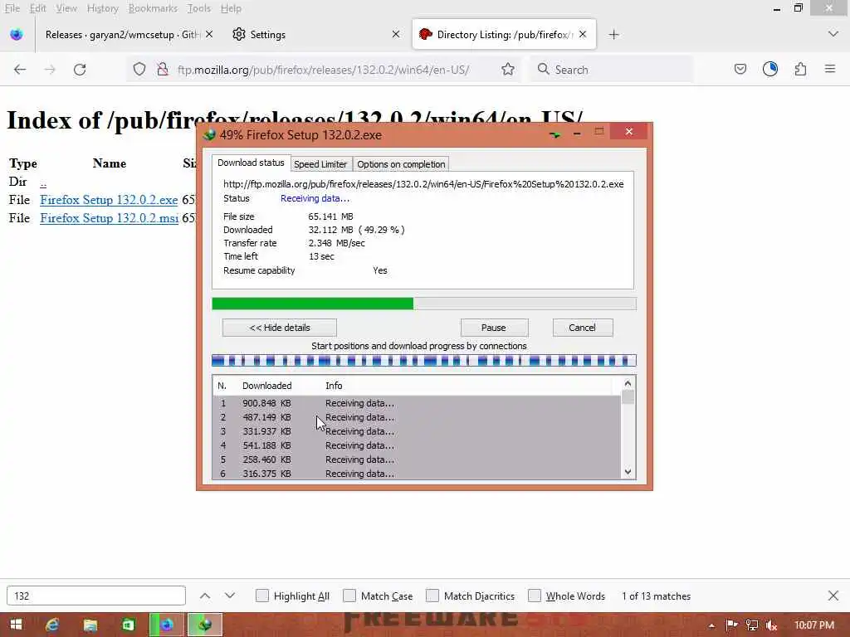Select the Download status tab

tap(251, 163)
